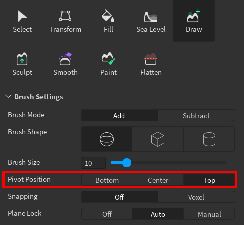The width and height of the screenshot is (244, 225).
Task: Select the Flatten tool
Action: coord(151,64)
